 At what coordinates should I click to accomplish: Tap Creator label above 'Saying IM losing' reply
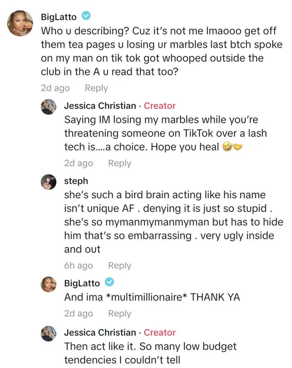(160, 106)
